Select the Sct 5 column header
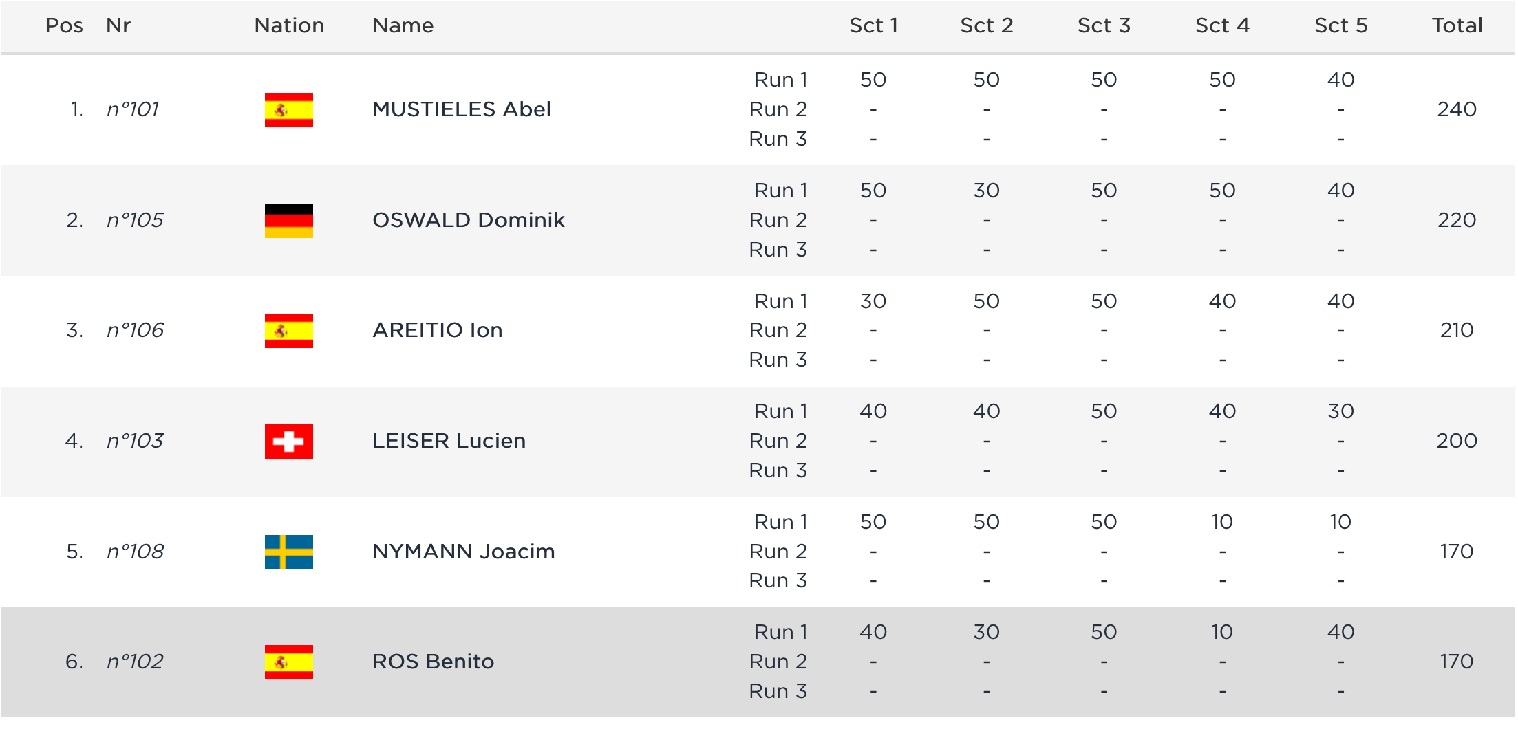The image size is (1518, 729). pyautogui.click(x=1340, y=25)
